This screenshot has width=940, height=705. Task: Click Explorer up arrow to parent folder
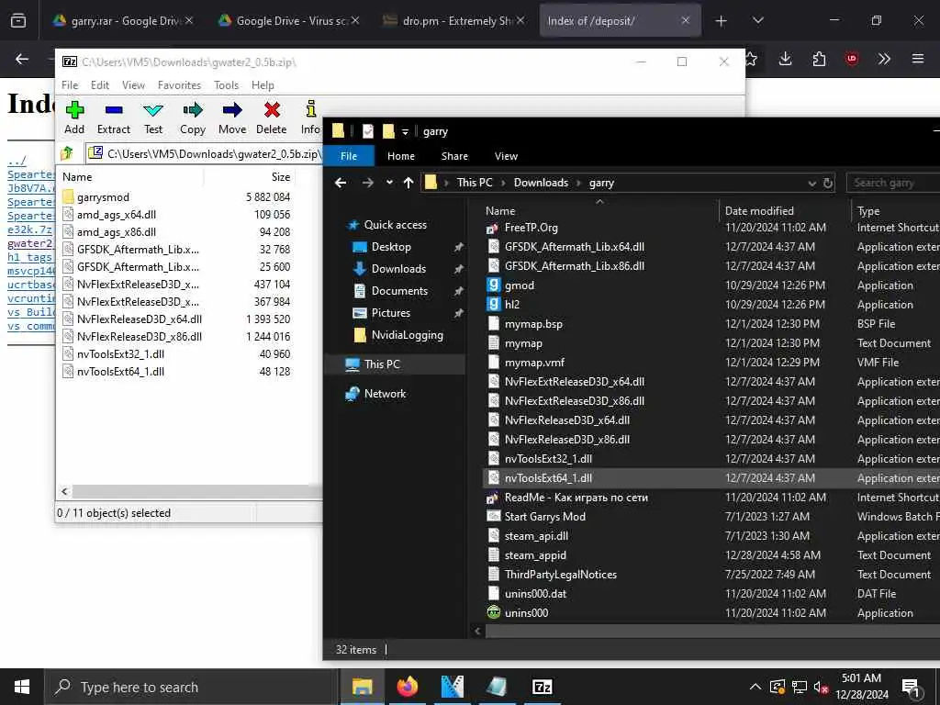(408, 183)
